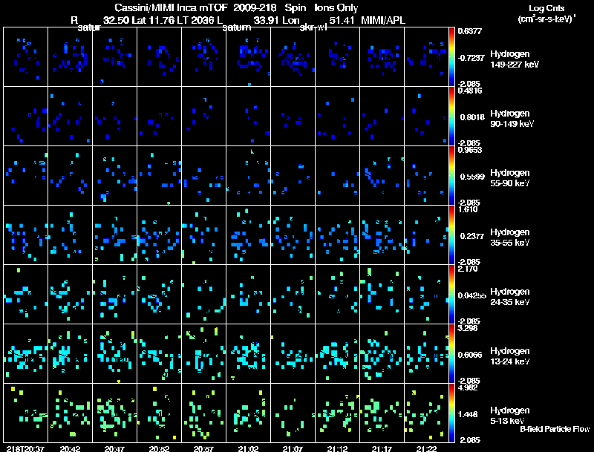Click the Log Cnts units header
The width and height of the screenshot is (594, 452).
pyautogui.click(x=546, y=13)
